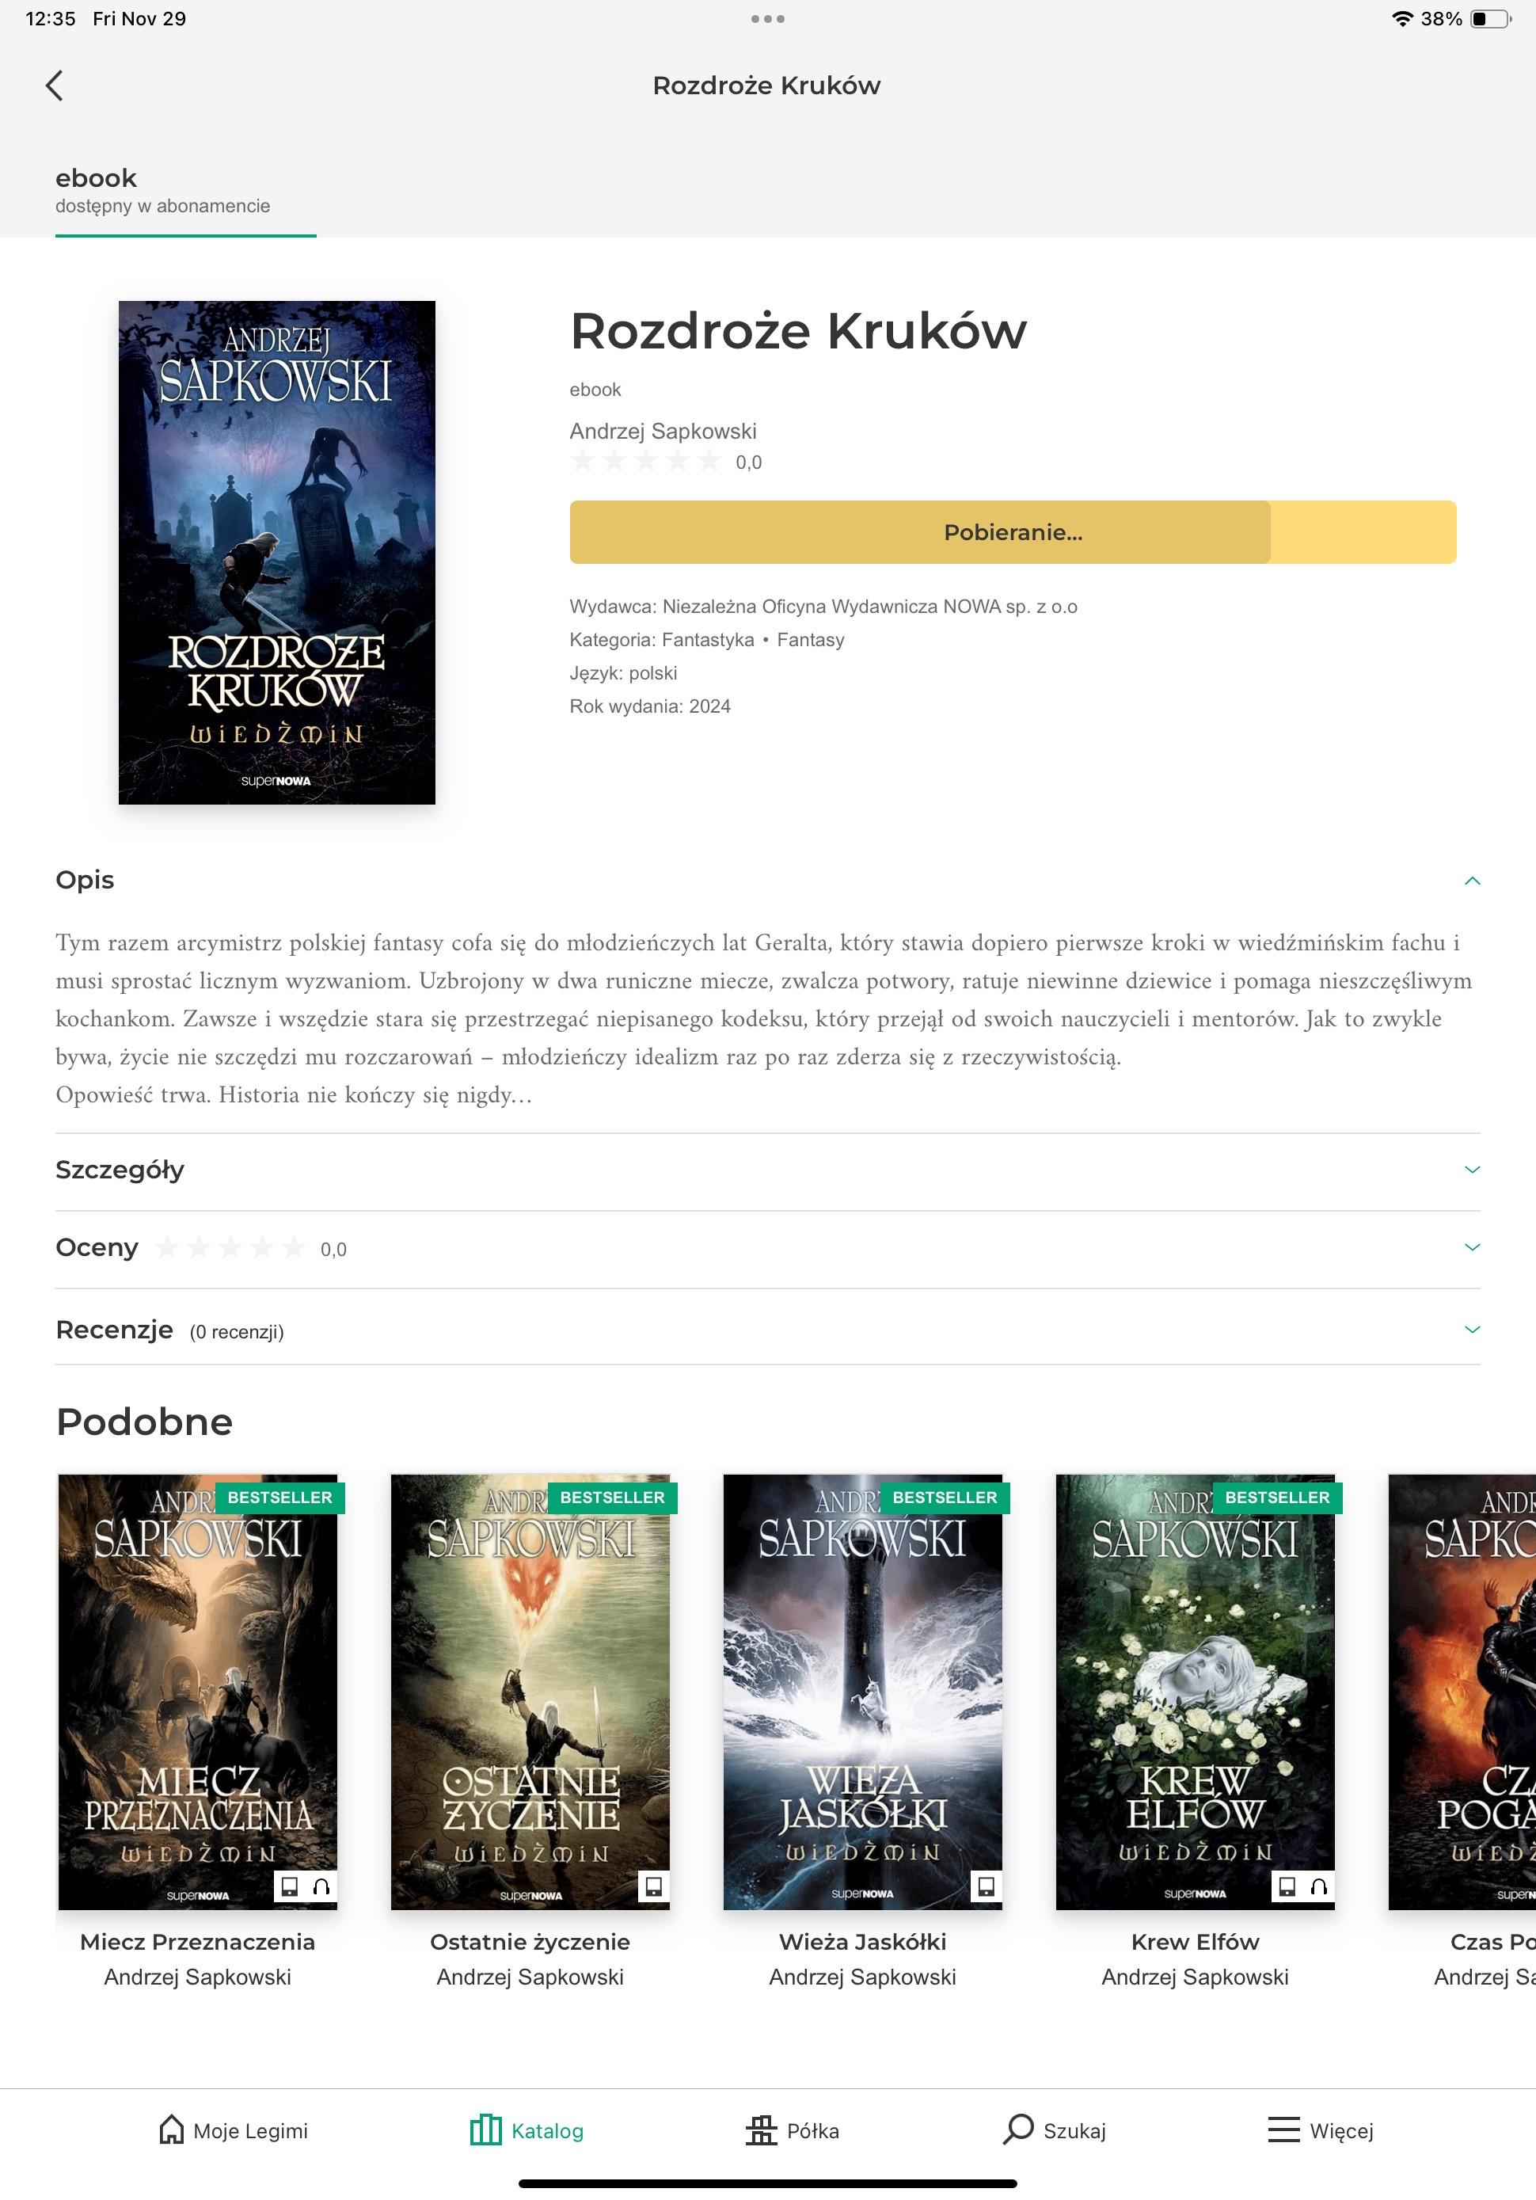Click the Pobieranie download progress button

click(1012, 532)
